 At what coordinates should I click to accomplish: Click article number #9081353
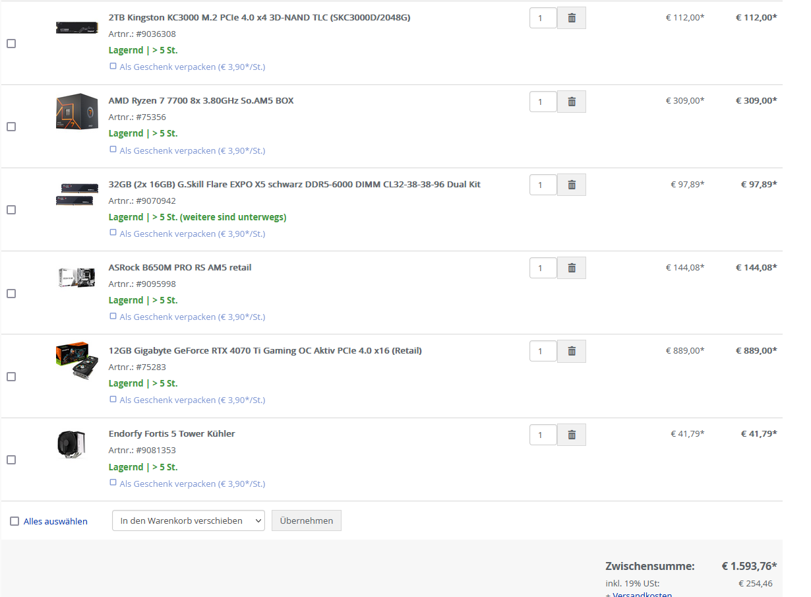pos(156,451)
